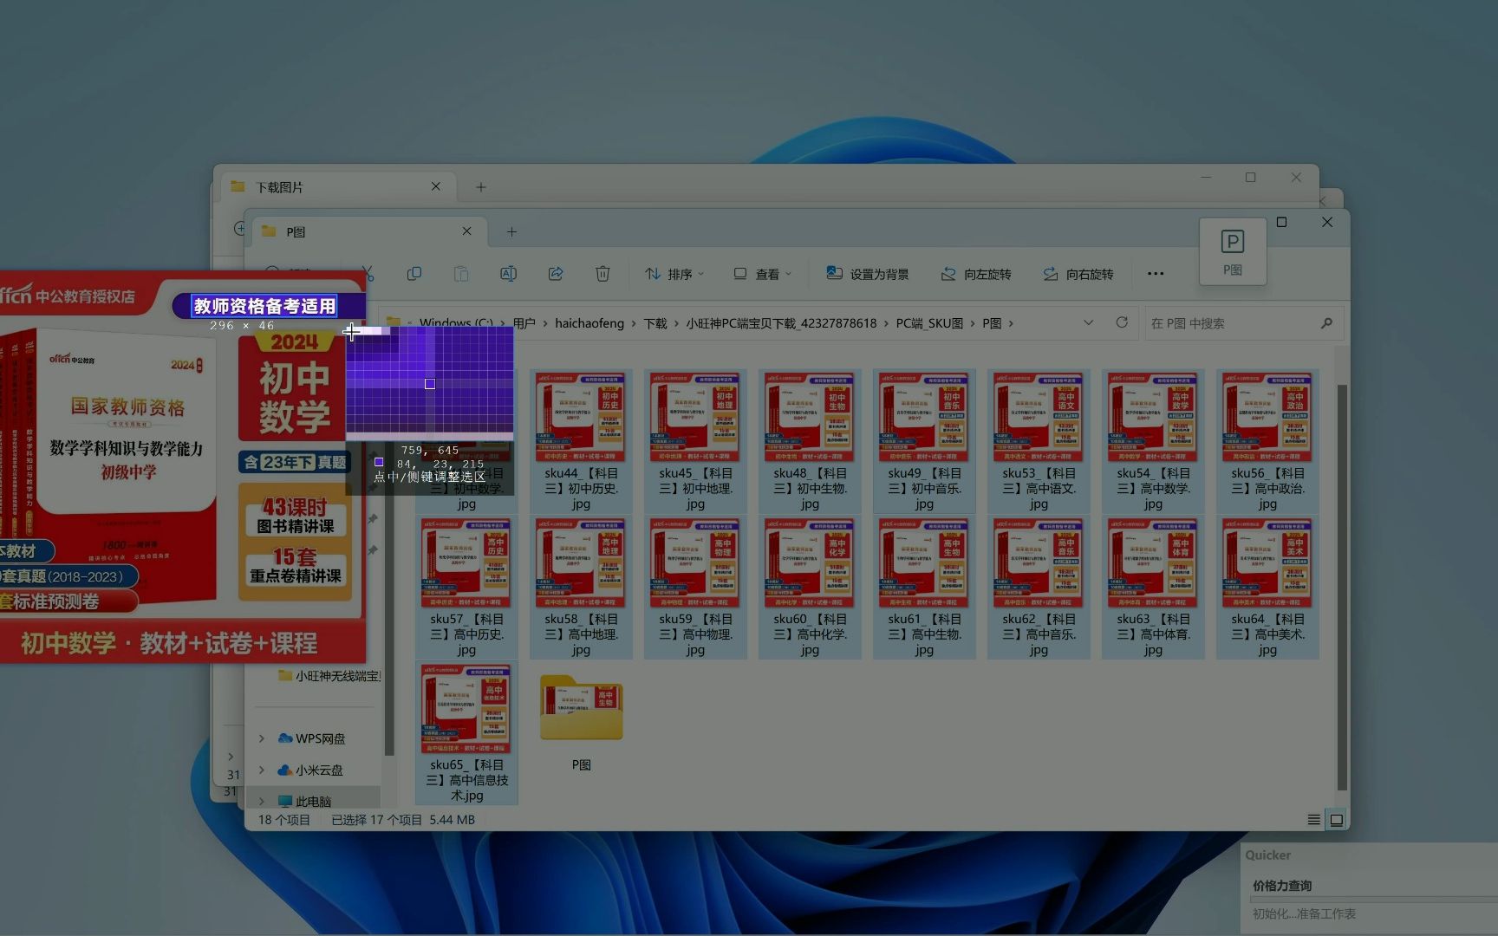Switch to details list view in the status bar
Viewport: 1498px width, 936px height.
click(x=1314, y=820)
